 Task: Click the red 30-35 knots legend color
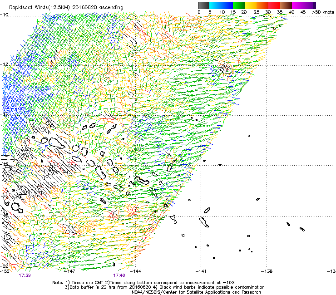coord(274,5)
